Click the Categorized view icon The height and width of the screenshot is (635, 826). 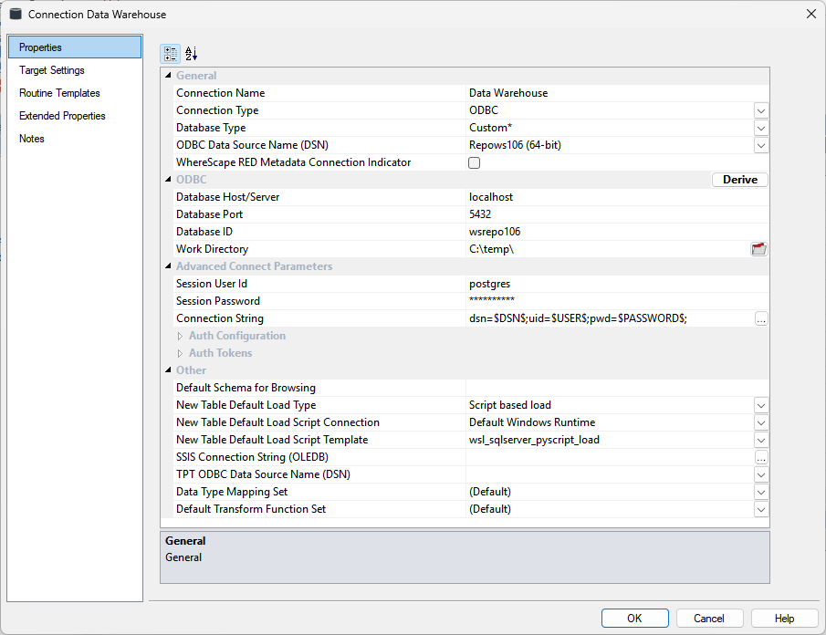[171, 54]
